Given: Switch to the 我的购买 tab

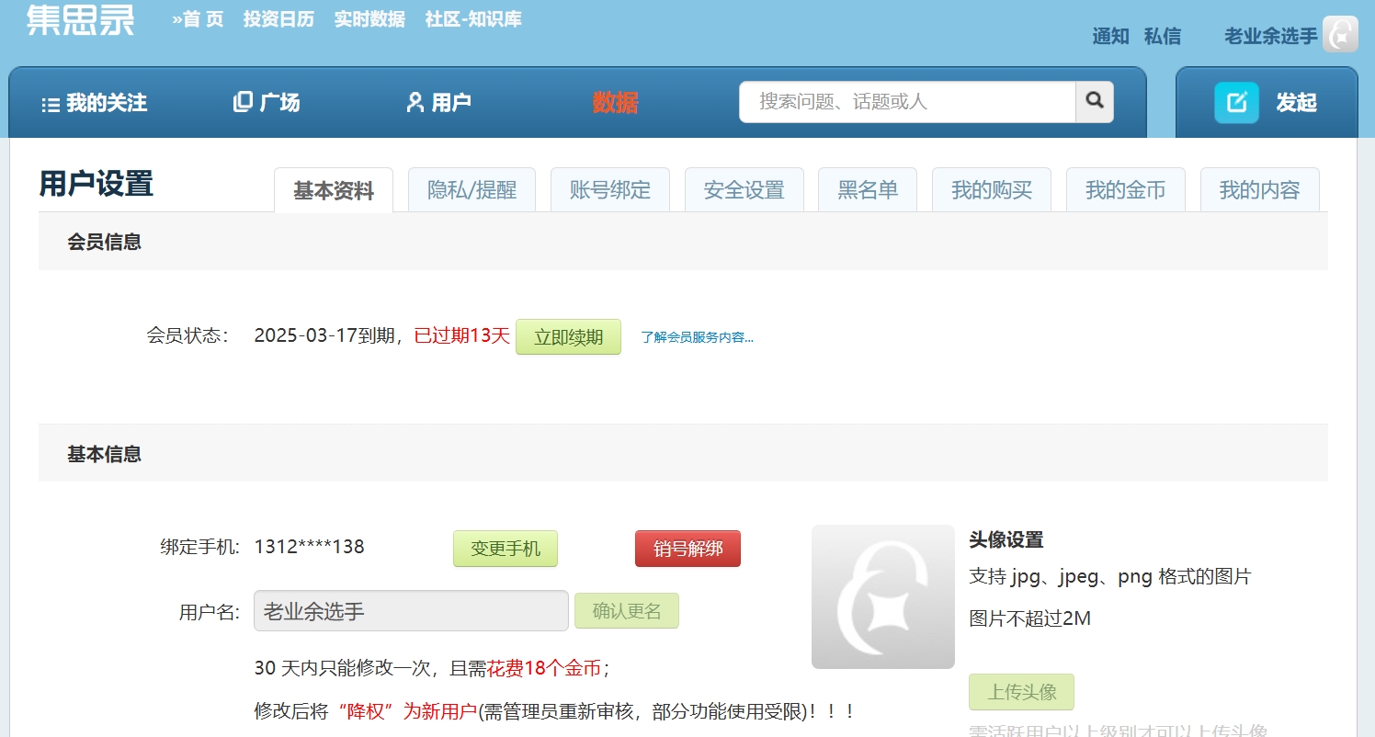Looking at the screenshot, I should [992, 190].
